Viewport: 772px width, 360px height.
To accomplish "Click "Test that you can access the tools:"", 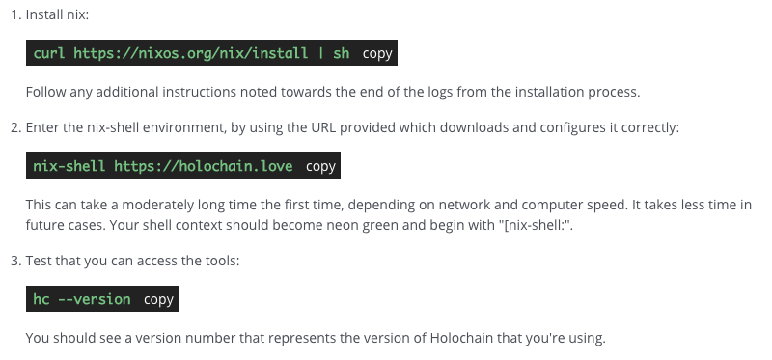I will (x=132, y=261).
